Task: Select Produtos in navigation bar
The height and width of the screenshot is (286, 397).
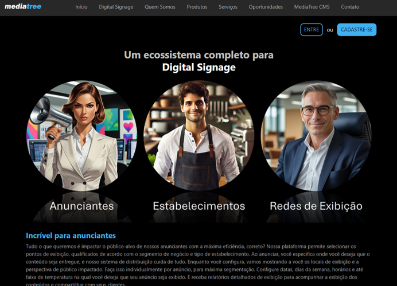Action: pos(197,7)
